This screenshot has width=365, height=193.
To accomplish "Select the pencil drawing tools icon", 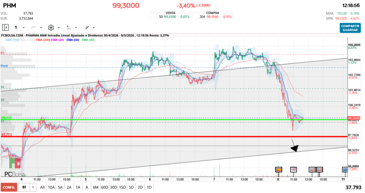I will [87, 27].
